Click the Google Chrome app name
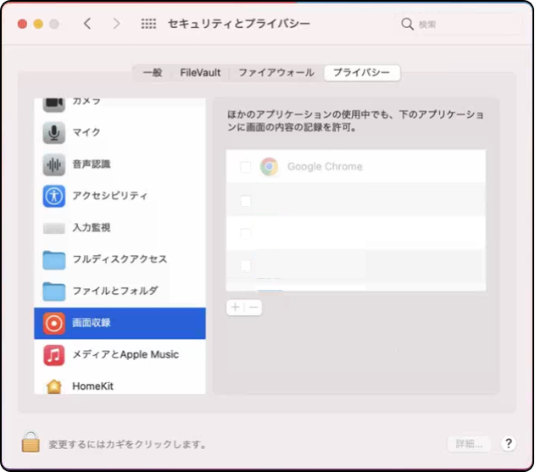The width and height of the screenshot is (535, 472). (325, 166)
